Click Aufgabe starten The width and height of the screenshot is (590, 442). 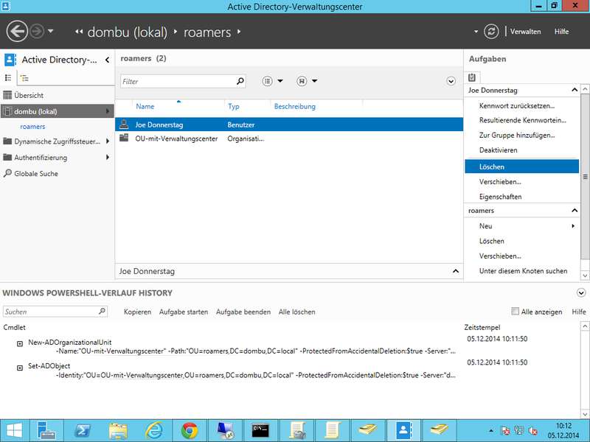(x=183, y=312)
